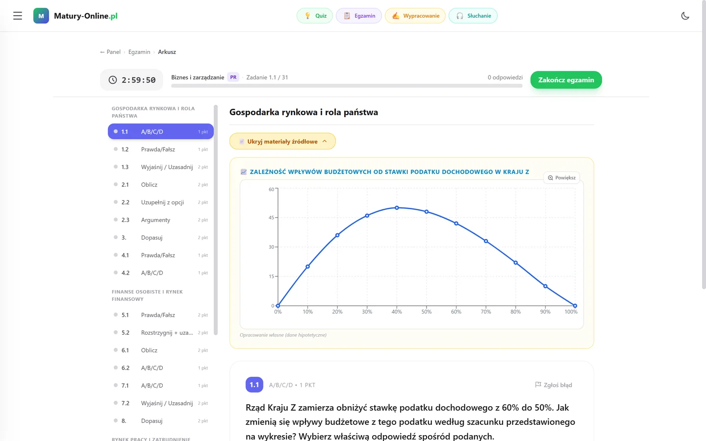Image resolution: width=706 pixels, height=441 pixels.
Task: Open the Egzamin section
Action: 359,16
